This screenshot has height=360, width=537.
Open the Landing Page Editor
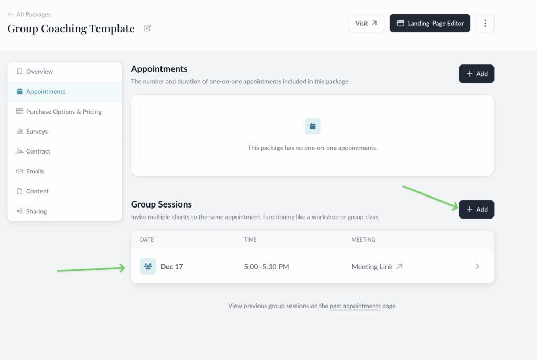click(x=429, y=23)
